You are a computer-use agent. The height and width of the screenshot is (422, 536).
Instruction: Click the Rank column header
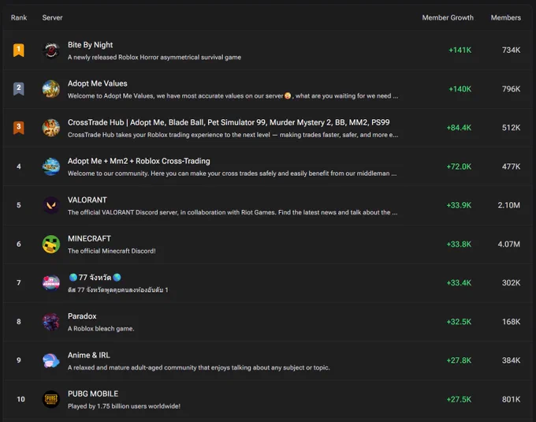pos(19,18)
